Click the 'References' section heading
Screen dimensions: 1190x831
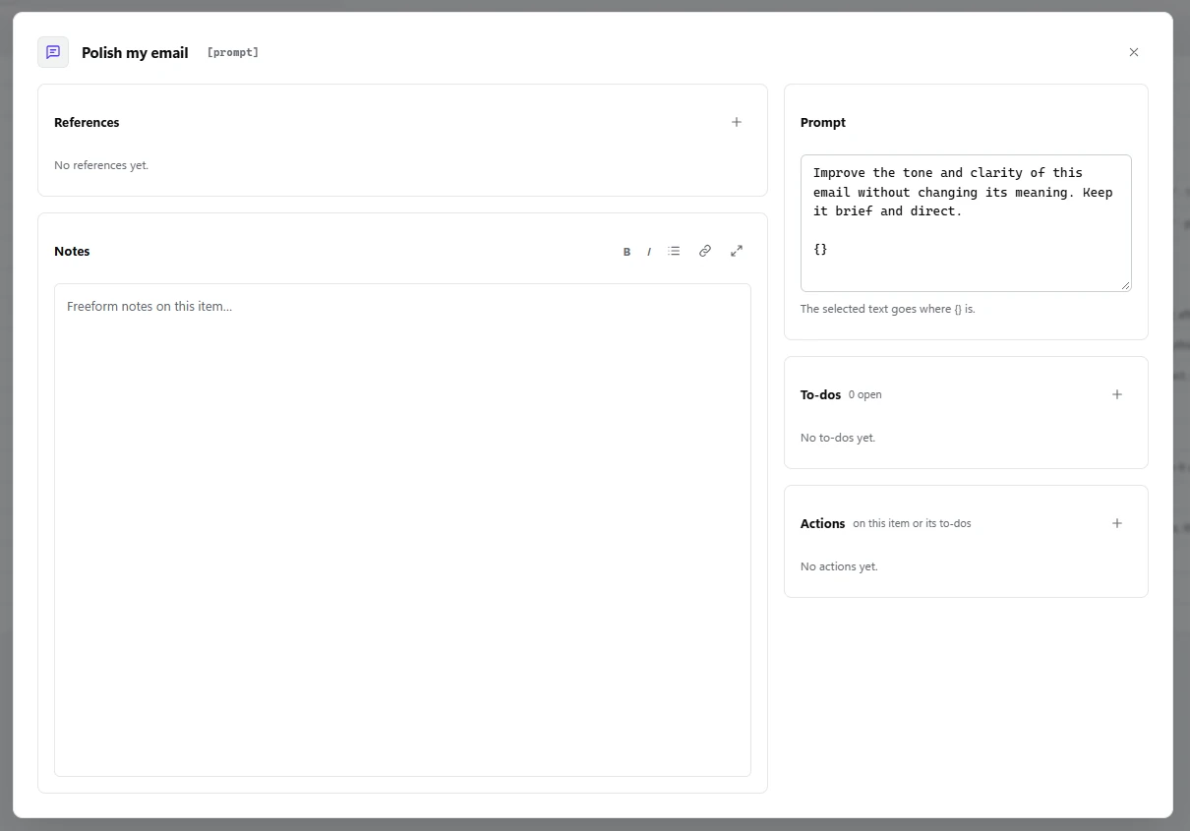coord(87,123)
